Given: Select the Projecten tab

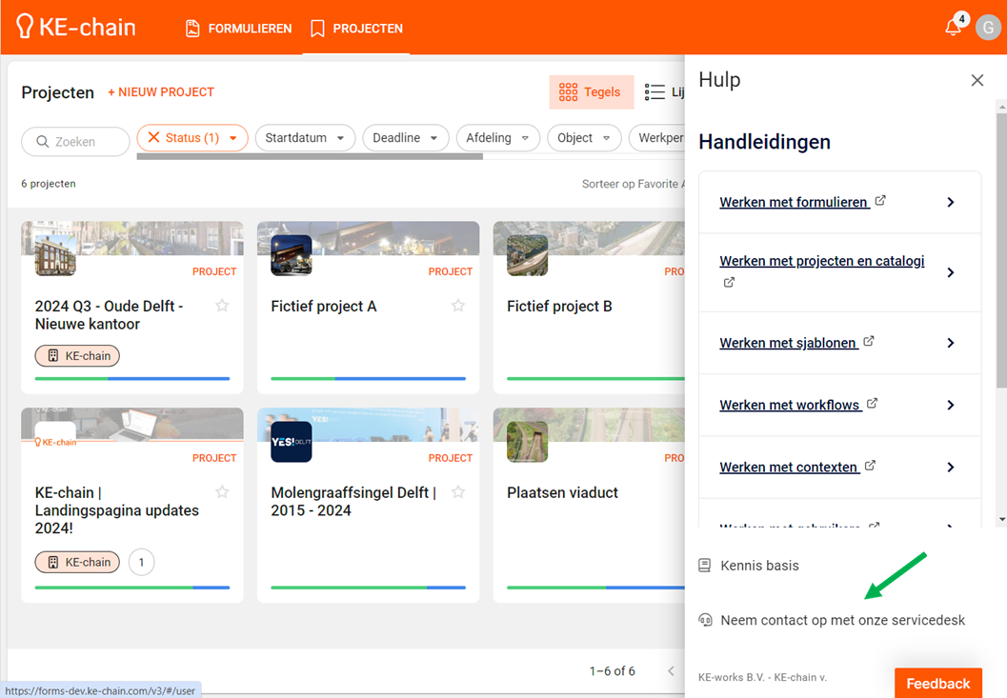Looking at the screenshot, I should tap(356, 29).
